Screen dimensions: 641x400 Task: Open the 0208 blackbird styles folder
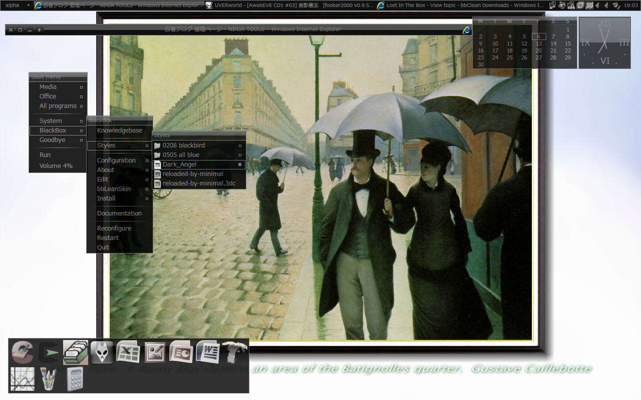tap(199, 145)
